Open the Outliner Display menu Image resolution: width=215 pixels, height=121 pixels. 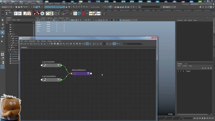(8, 20)
